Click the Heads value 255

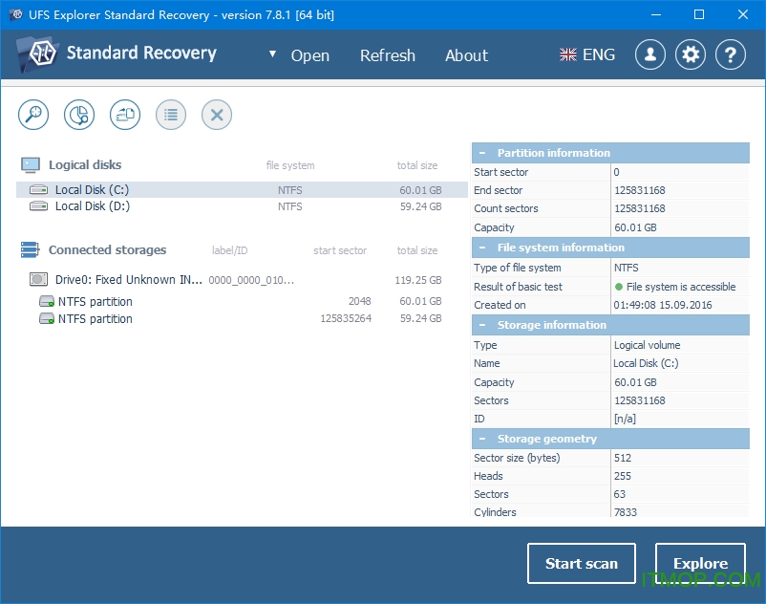click(623, 476)
